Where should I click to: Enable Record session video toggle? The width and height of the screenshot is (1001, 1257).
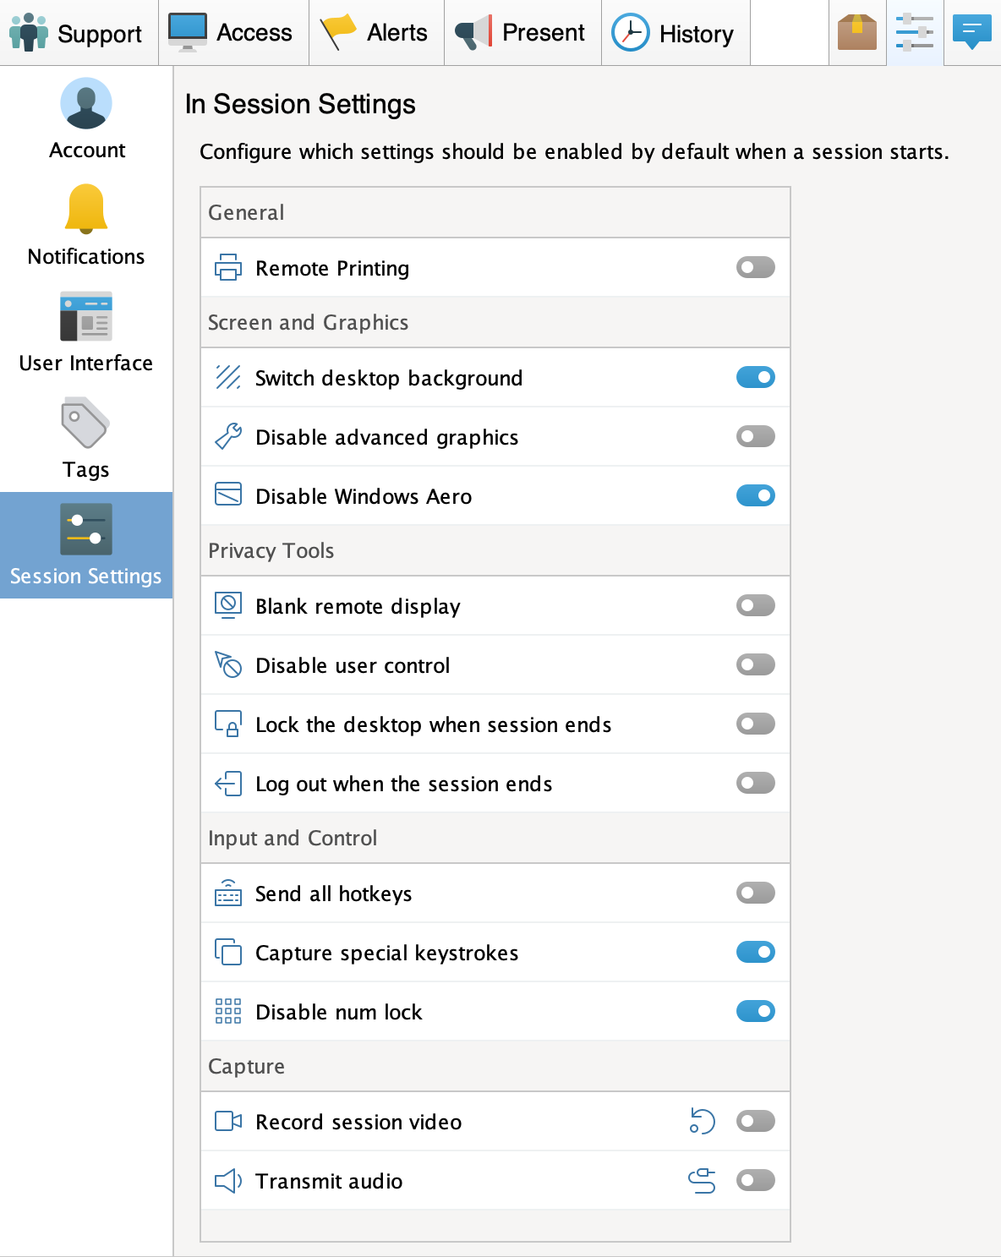(756, 1121)
